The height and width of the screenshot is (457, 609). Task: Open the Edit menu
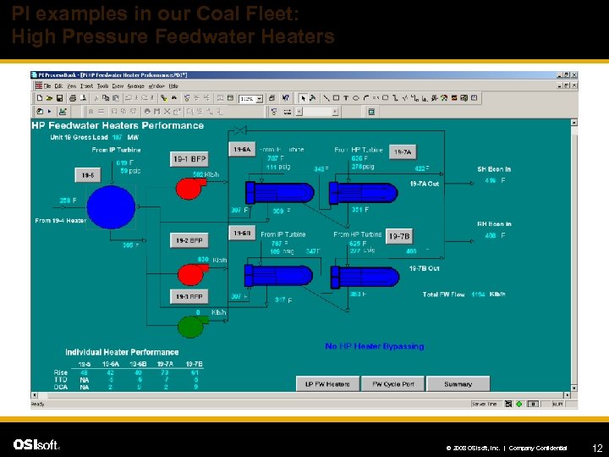(x=58, y=85)
